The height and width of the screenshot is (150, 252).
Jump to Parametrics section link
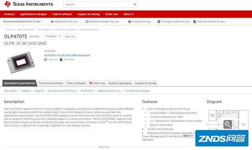coord(87,91)
